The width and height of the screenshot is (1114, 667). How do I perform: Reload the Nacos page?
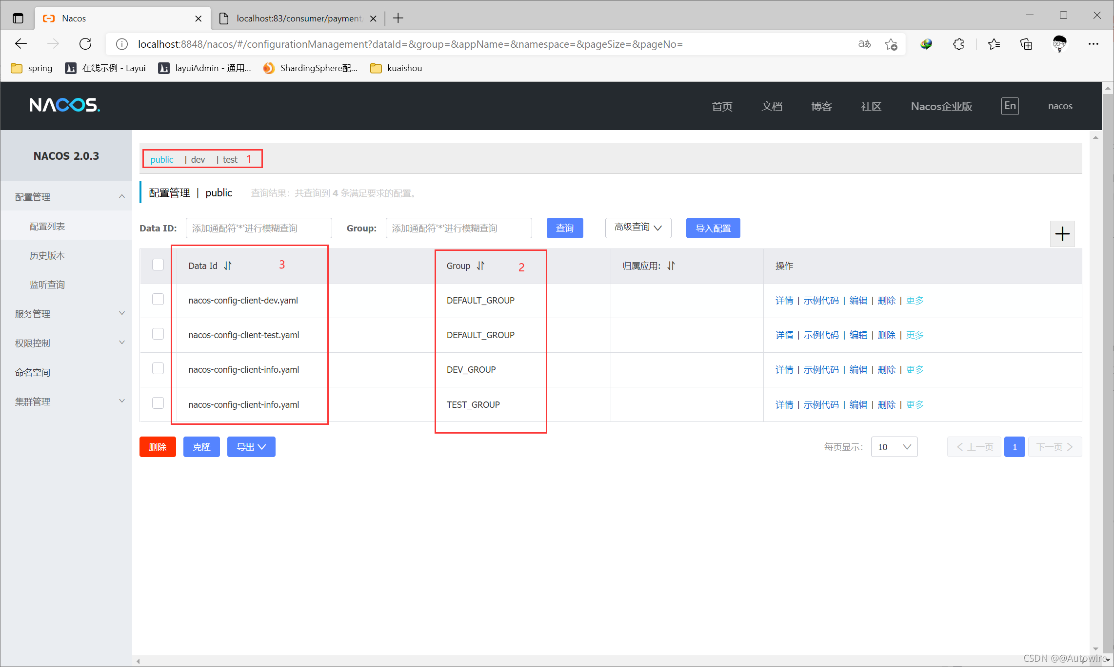(85, 44)
